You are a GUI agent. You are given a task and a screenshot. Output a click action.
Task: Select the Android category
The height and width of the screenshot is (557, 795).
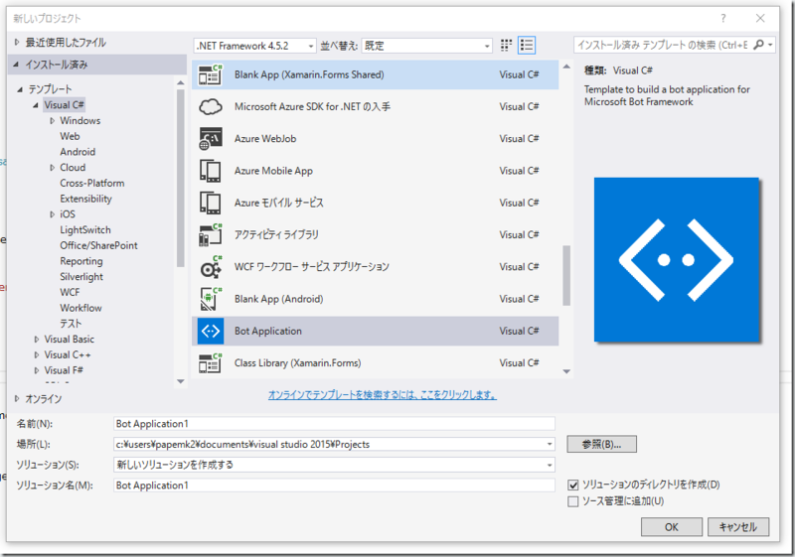point(78,152)
